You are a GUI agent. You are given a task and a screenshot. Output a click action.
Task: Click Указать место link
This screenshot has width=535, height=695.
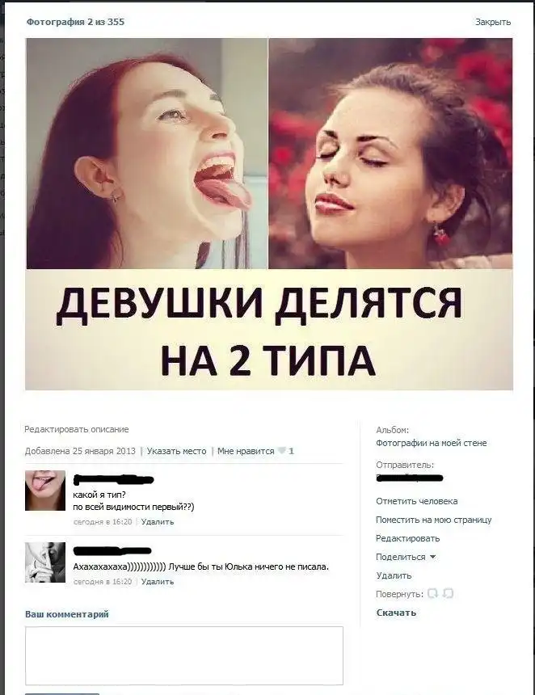176,451
